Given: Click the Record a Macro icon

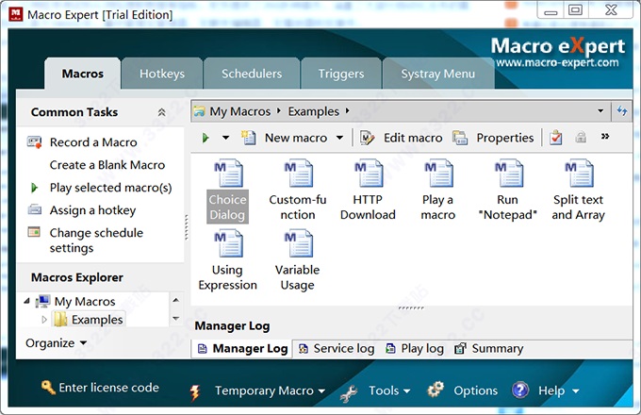Looking at the screenshot, I should 35,142.
